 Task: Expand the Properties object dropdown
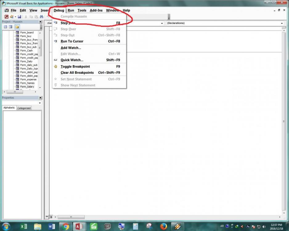coord(40,103)
